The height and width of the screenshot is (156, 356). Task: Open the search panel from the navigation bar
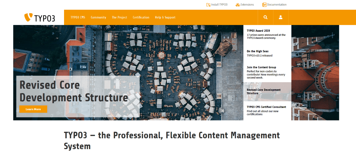click(265, 17)
